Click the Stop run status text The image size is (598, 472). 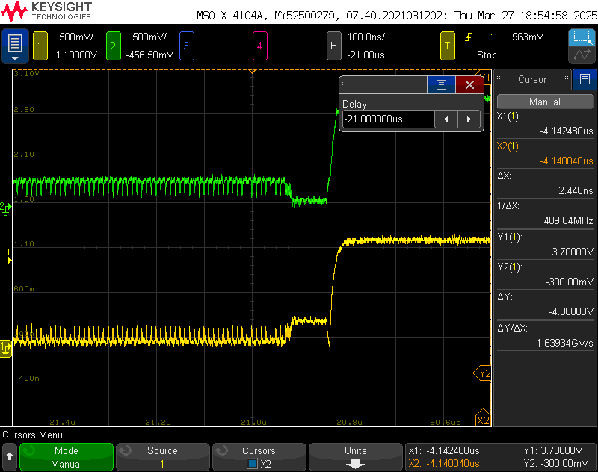click(487, 55)
